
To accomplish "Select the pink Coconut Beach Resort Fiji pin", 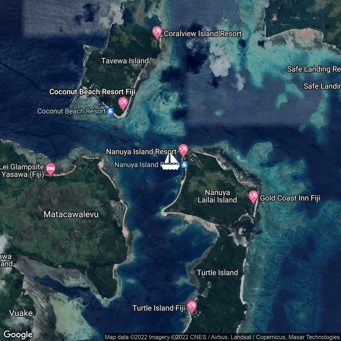I will [123, 103].
